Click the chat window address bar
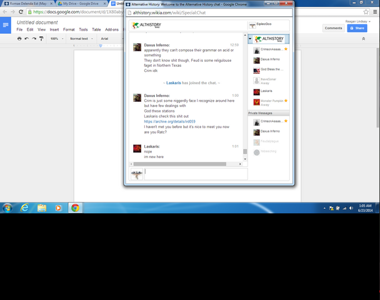Viewport: 380px width, 300px height. (209, 12)
